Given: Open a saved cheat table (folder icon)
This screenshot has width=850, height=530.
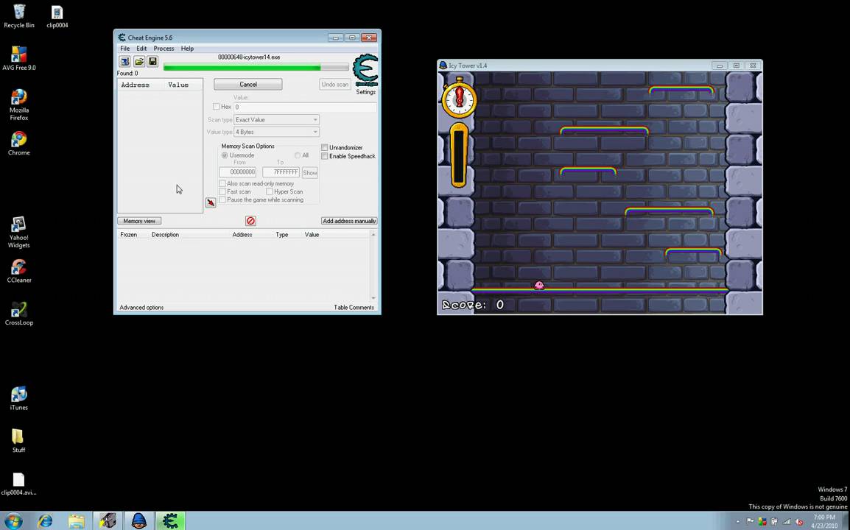Looking at the screenshot, I should pos(138,61).
